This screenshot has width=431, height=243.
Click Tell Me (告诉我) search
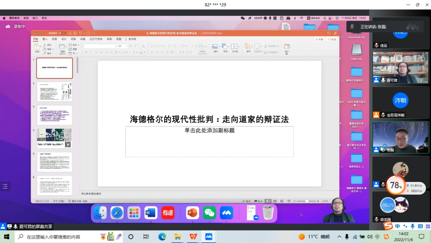tap(130, 39)
